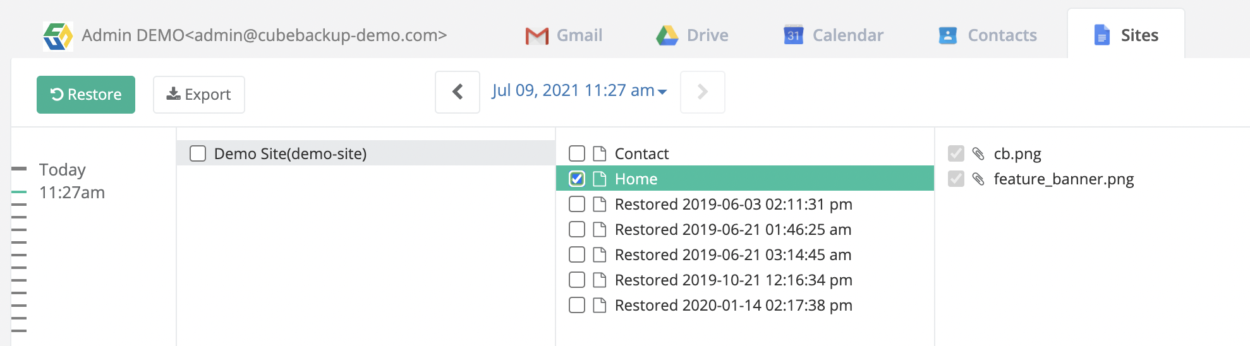The width and height of the screenshot is (1250, 346).
Task: Uncheck the Home page checkbox
Action: (577, 179)
